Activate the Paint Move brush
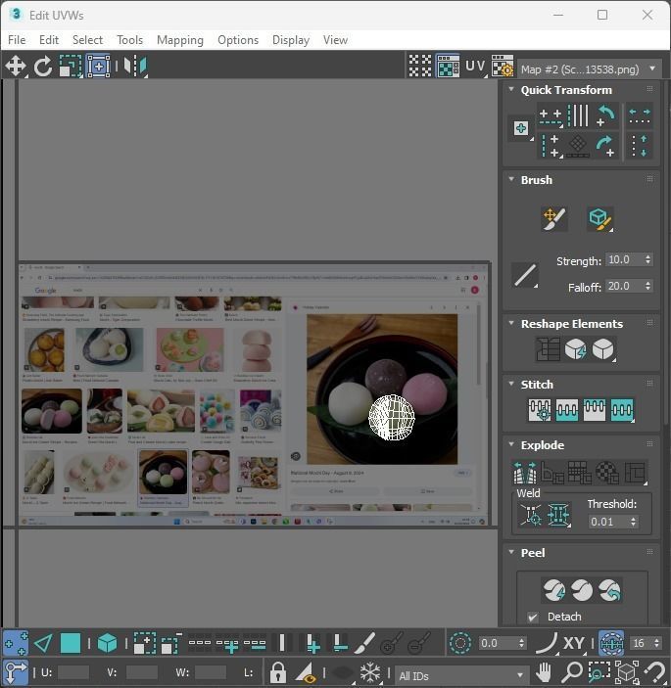This screenshot has height=688, width=671. 554,219
